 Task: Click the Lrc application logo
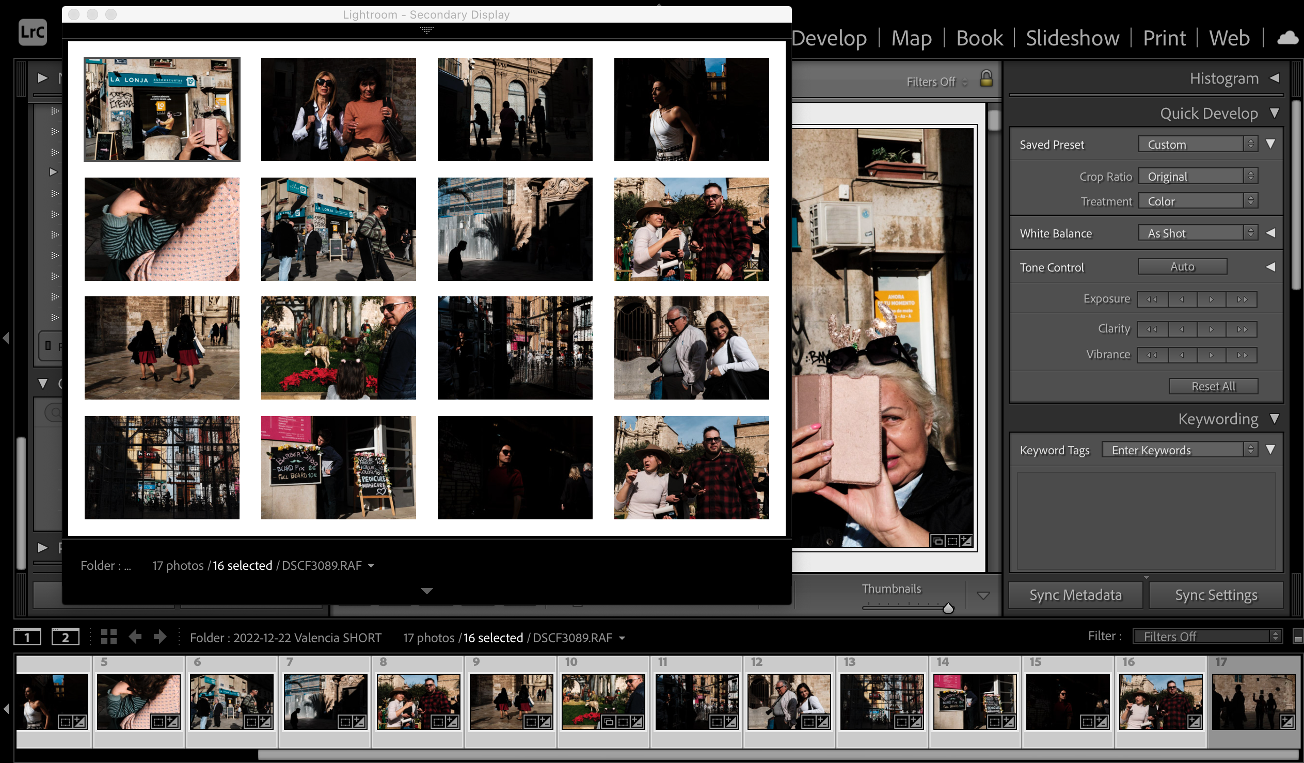click(33, 33)
